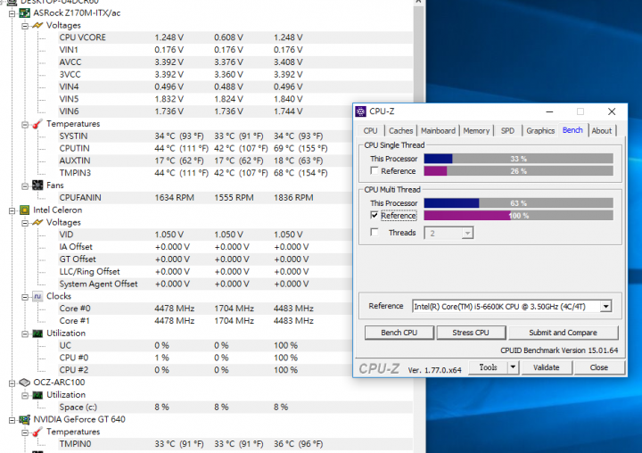Click the Stress CPU button
This screenshot has height=453, width=642.
tap(471, 333)
